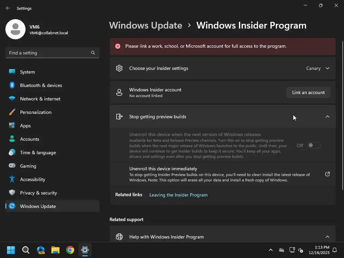Click the network display tray icon
This screenshot has width=344, height=258.
pos(292,250)
